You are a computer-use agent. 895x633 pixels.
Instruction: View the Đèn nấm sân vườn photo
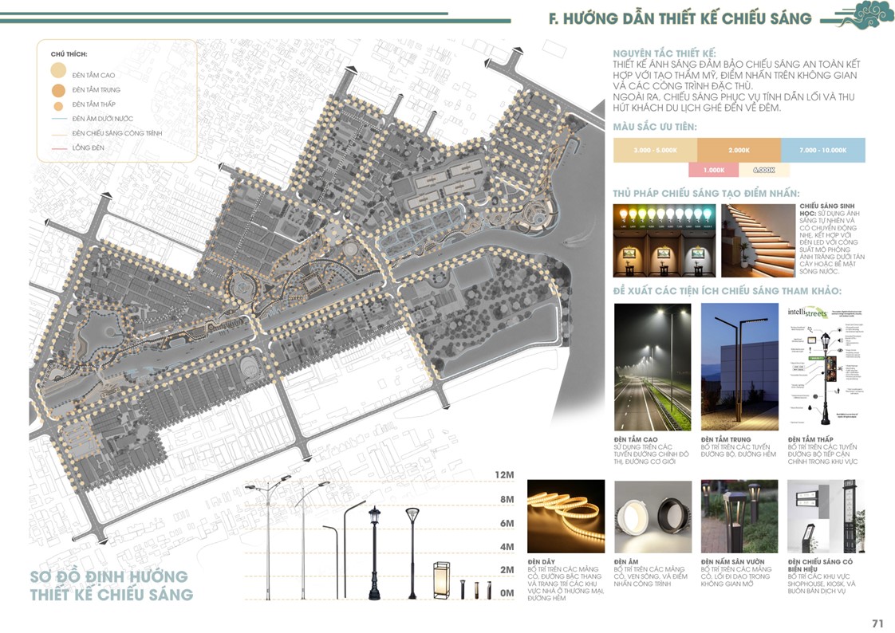click(739, 516)
